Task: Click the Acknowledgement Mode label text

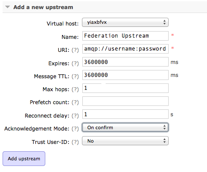Action: pos(37,129)
